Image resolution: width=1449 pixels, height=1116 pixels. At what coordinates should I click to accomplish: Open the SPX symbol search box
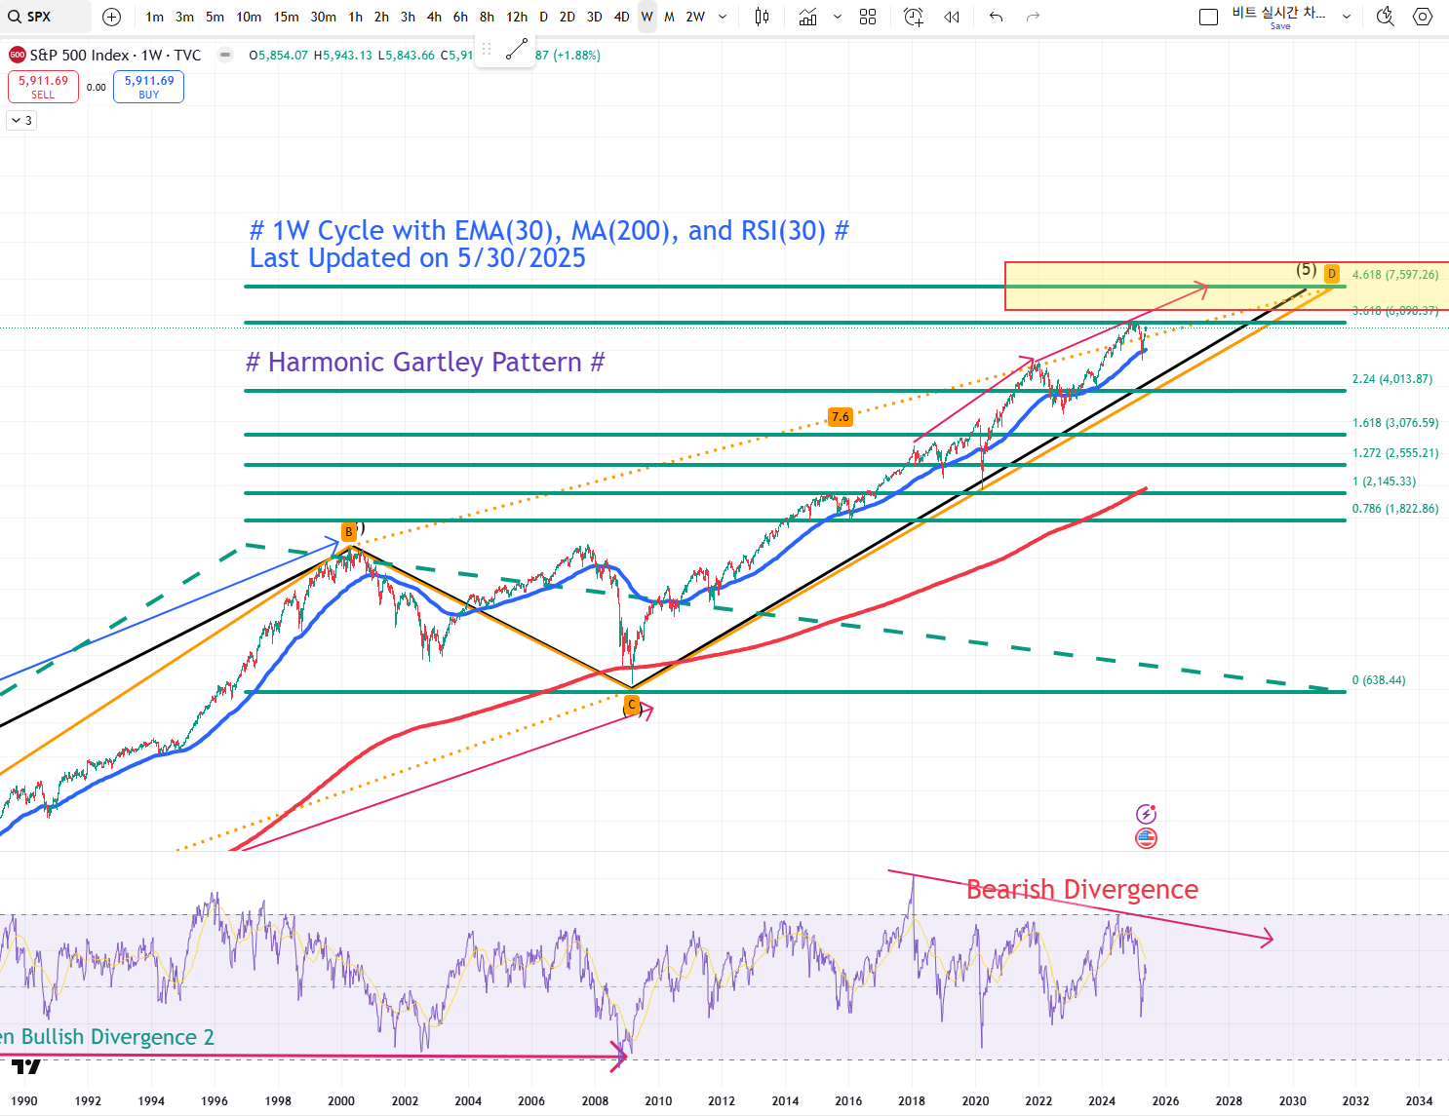(x=45, y=17)
